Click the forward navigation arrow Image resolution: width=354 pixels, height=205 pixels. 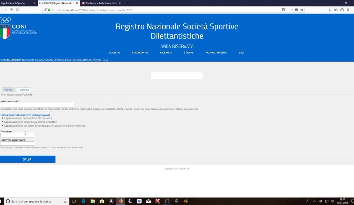point(5,10)
